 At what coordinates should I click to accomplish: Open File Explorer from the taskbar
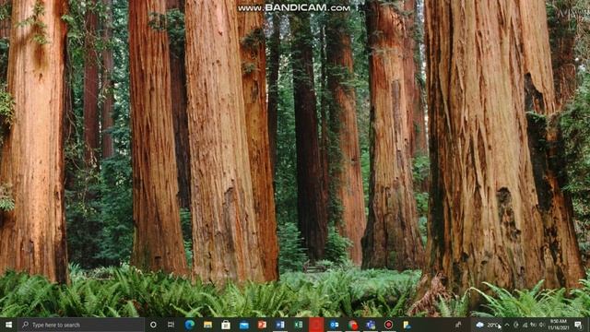(207, 325)
